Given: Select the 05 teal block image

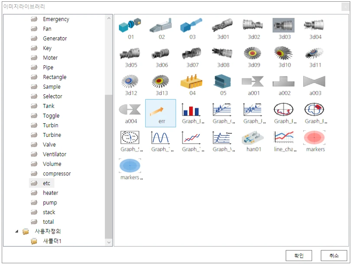Looking at the screenshot, I should pyautogui.click(x=222, y=81).
